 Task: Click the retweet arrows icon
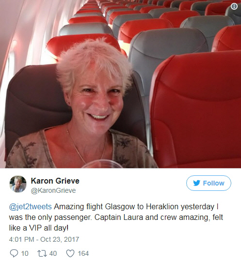(42, 253)
